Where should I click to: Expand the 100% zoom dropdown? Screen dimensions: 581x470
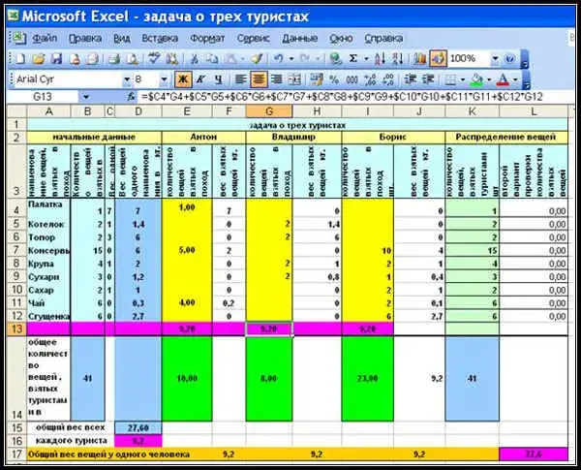click(x=498, y=59)
